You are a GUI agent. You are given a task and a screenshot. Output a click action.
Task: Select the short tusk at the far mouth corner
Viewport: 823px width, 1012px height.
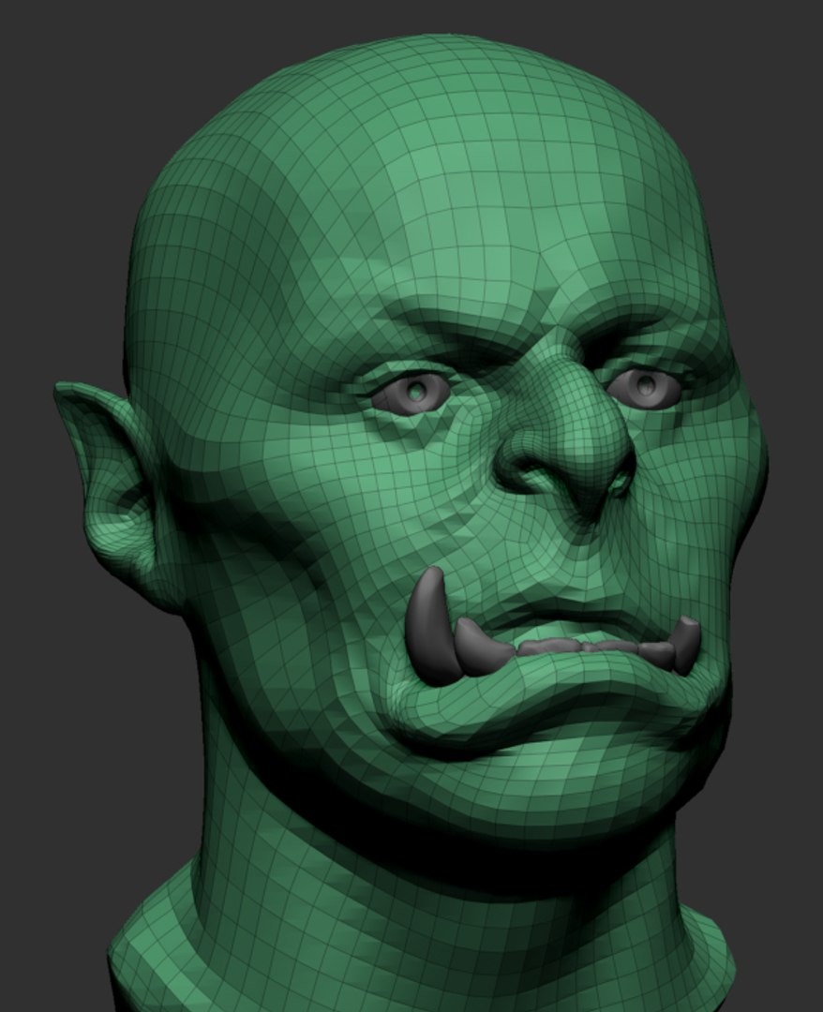coord(685,645)
